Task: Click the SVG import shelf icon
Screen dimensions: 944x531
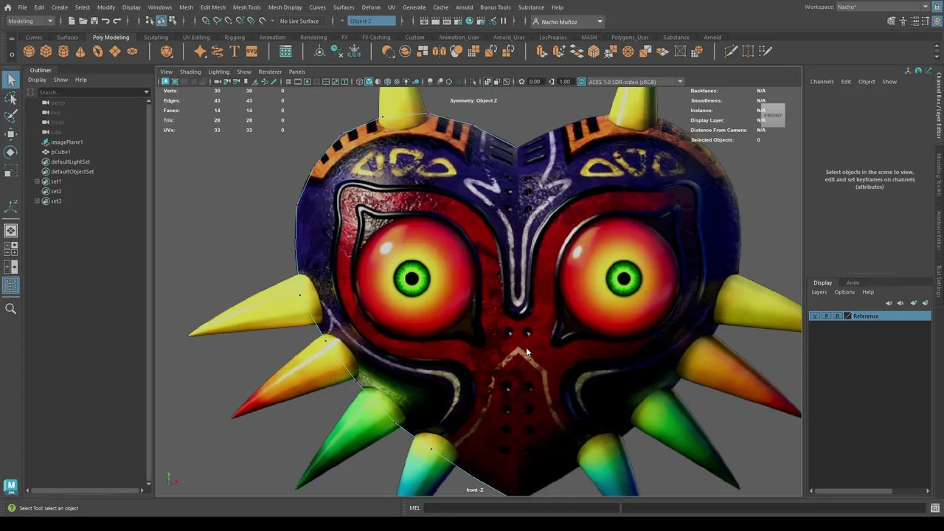Action: click(x=251, y=51)
